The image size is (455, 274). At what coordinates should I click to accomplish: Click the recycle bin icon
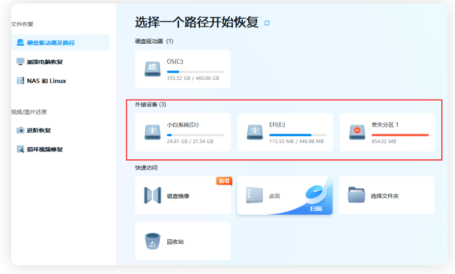click(153, 241)
